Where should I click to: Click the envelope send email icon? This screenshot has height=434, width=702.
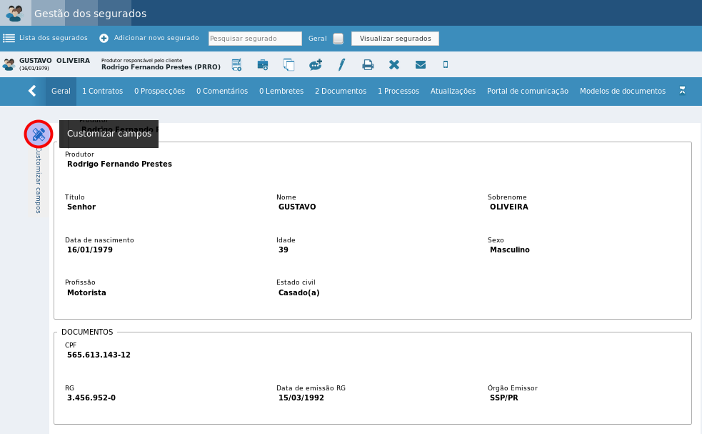pos(421,64)
